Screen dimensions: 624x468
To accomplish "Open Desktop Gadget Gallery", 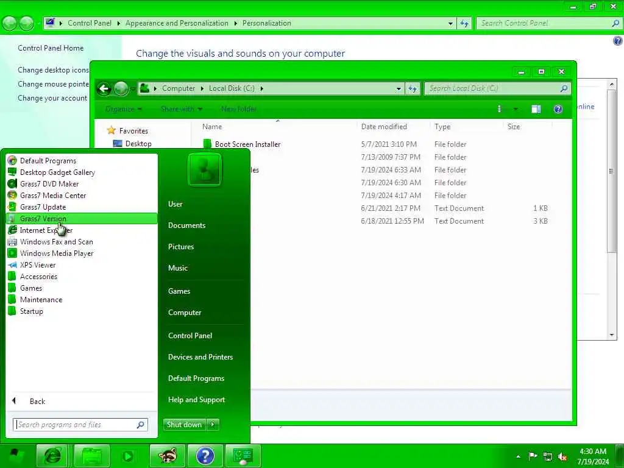I will 57,172.
